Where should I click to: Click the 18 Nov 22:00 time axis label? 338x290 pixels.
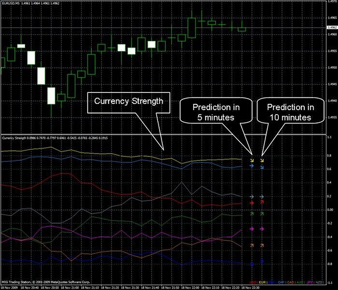[190, 288]
